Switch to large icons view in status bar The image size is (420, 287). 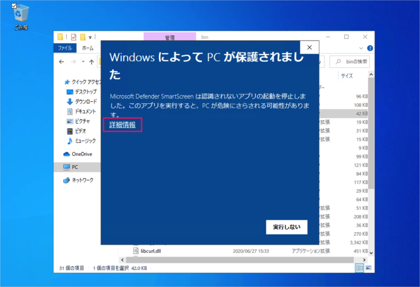(x=369, y=268)
